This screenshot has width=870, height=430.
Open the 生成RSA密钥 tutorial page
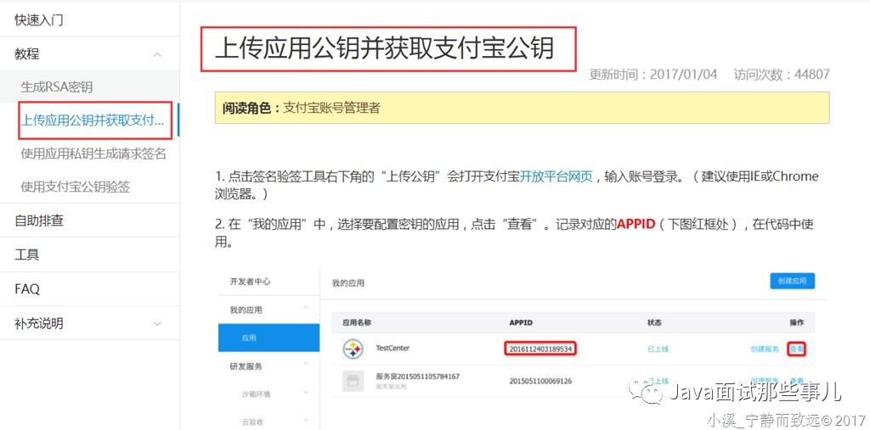(57, 87)
